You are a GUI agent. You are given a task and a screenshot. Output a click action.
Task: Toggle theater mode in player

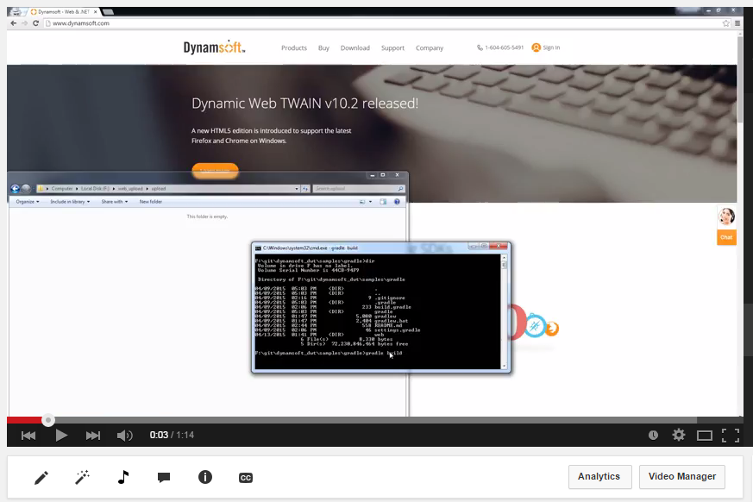tap(705, 436)
